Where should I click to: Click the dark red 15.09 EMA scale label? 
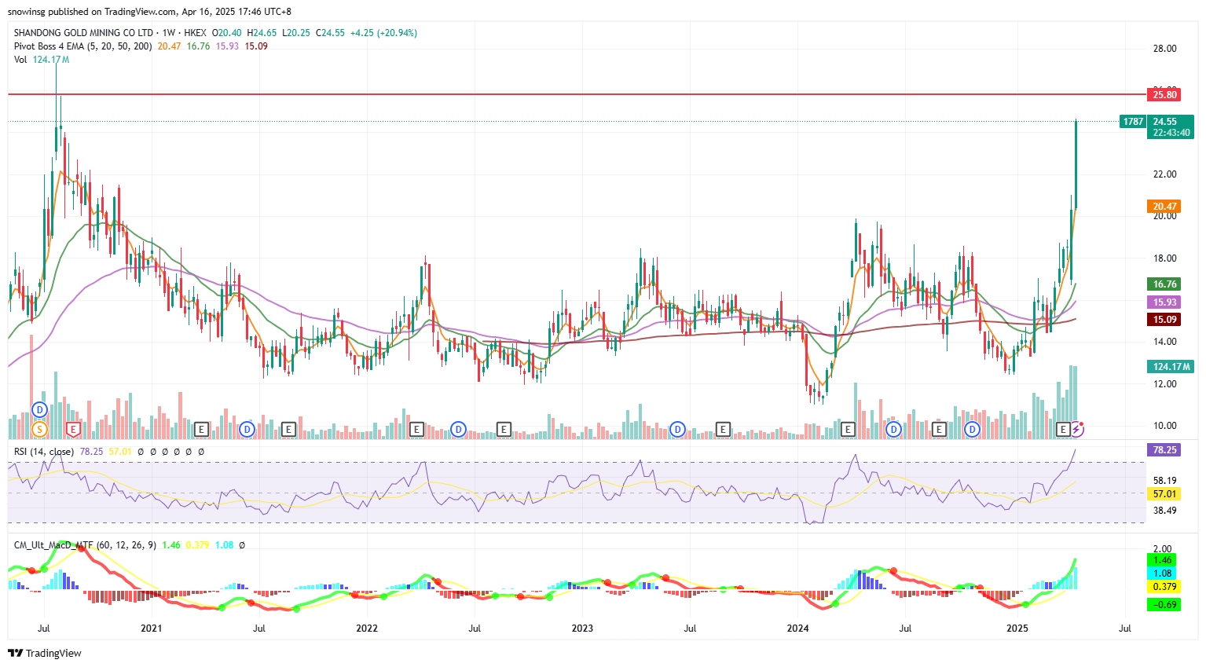click(x=1164, y=320)
